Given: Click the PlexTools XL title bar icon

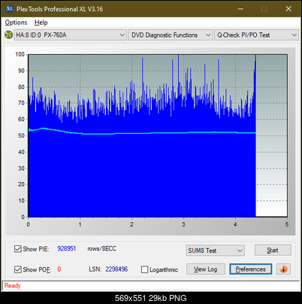Looking at the screenshot, I should tap(10, 9).
